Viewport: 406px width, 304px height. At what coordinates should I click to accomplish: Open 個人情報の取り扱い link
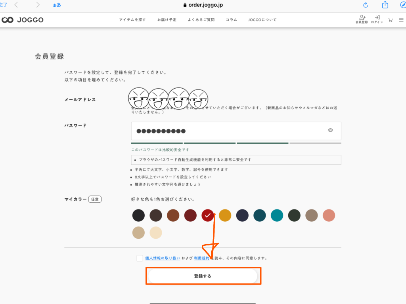[x=163, y=258]
